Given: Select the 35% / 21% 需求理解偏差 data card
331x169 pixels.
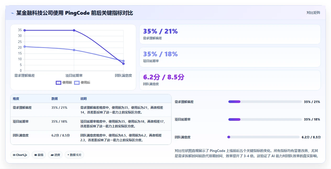Looking at the screenshot, I should 230,34.
